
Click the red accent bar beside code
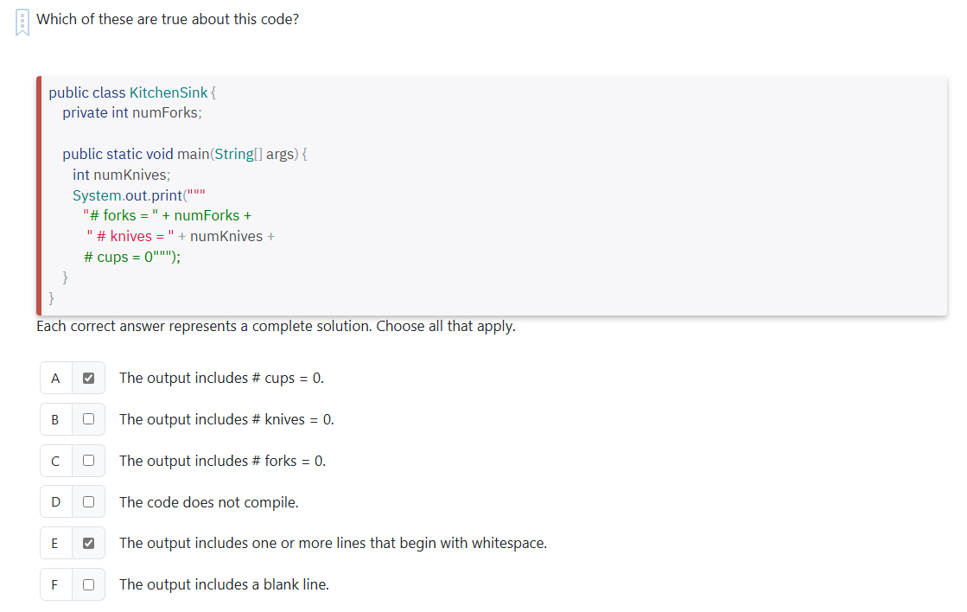pos(38,194)
